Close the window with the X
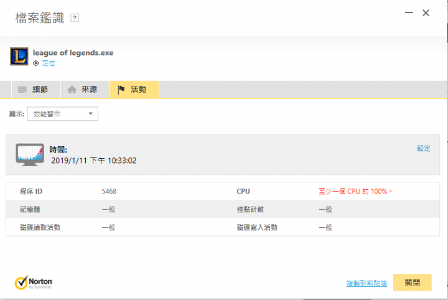 pyautogui.click(x=426, y=13)
